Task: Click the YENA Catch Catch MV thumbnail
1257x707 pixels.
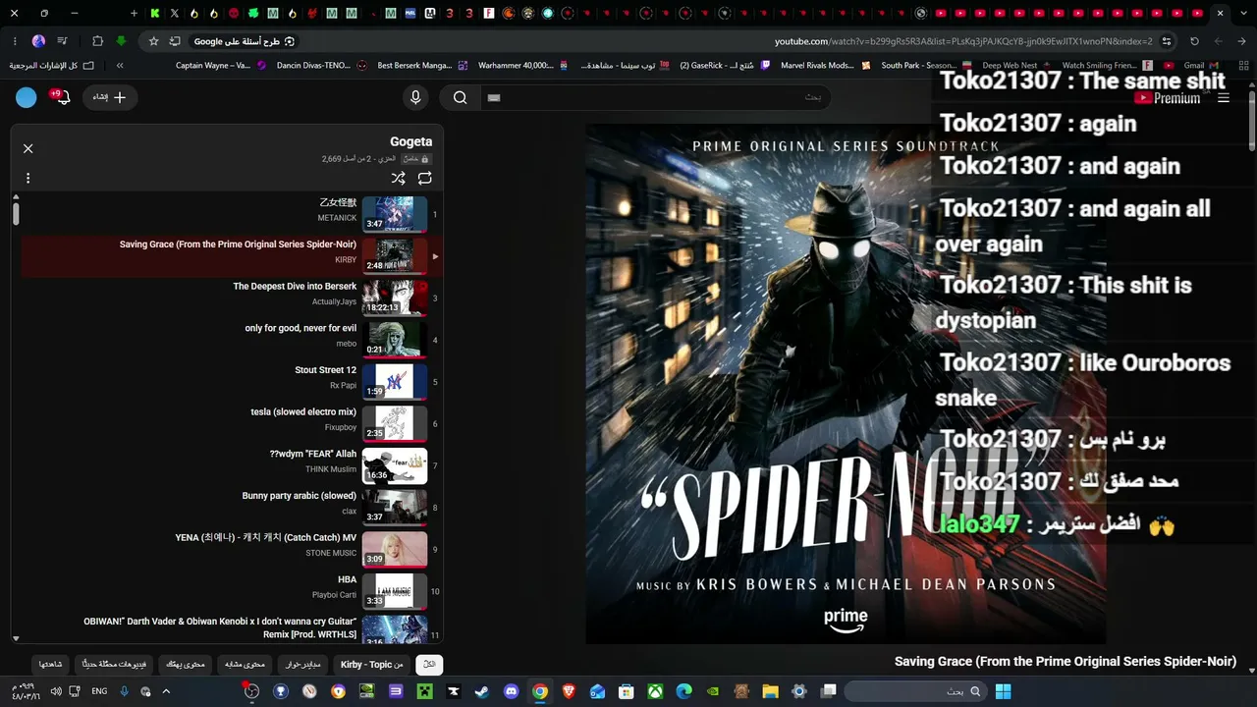Action: pyautogui.click(x=395, y=550)
